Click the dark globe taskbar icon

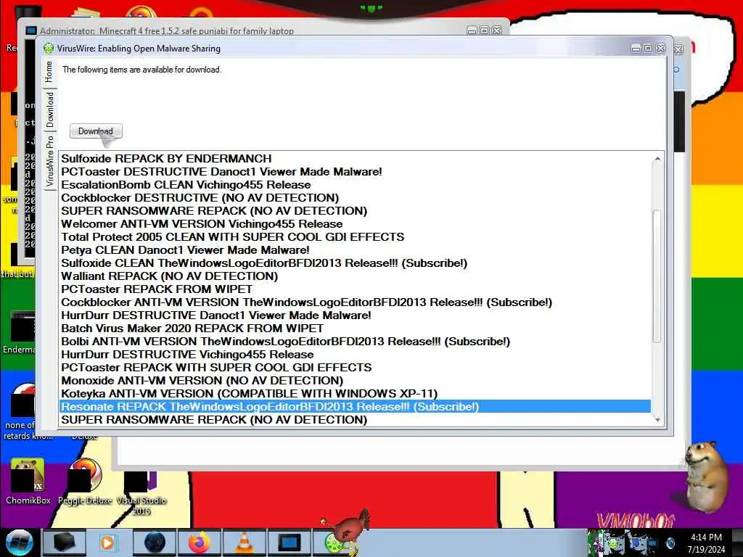click(154, 543)
